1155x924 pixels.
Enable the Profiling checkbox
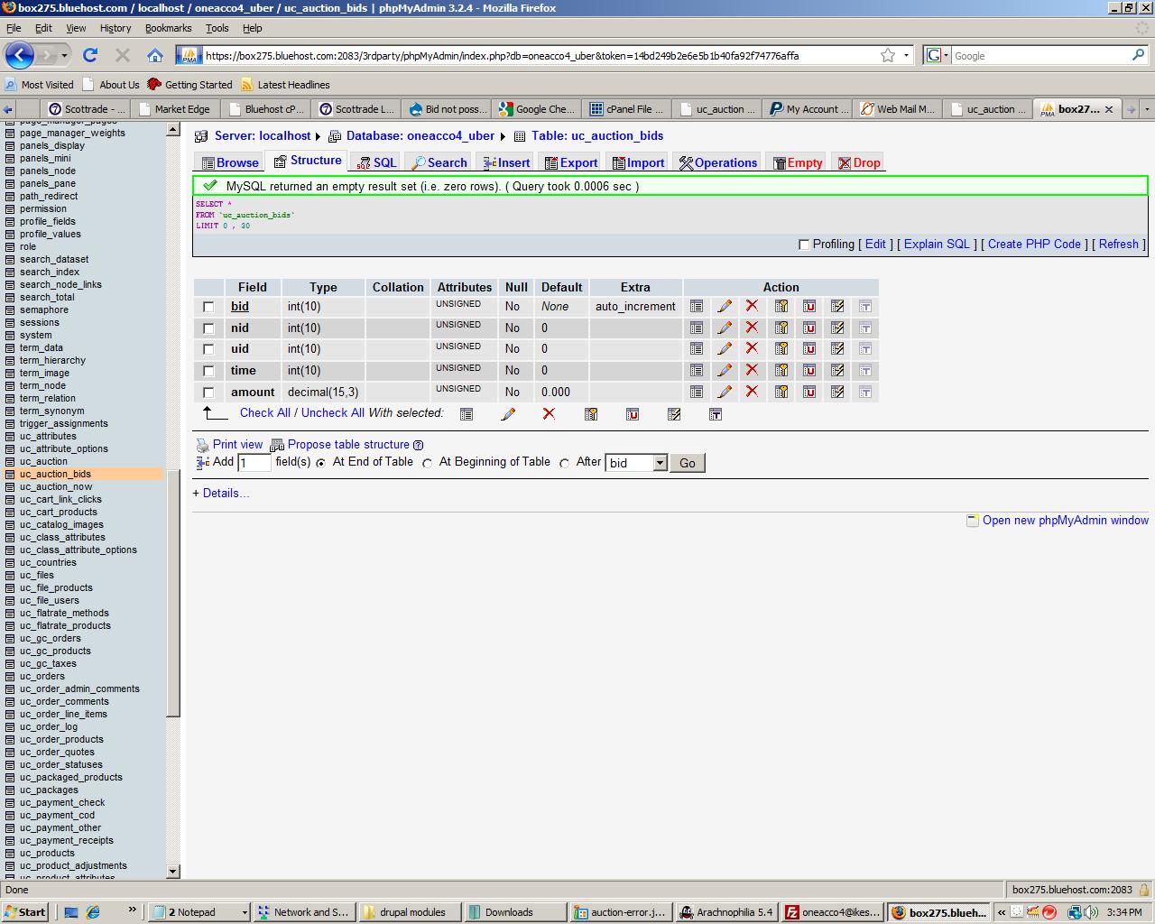tap(804, 245)
